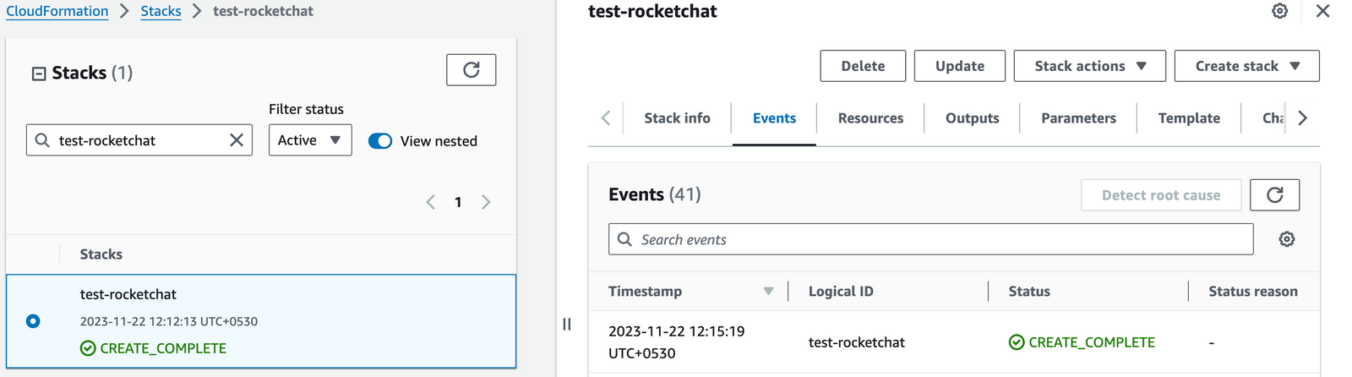This screenshot has height=377, width=1352.
Task: Open the Create stack dropdown
Action: pos(1246,66)
